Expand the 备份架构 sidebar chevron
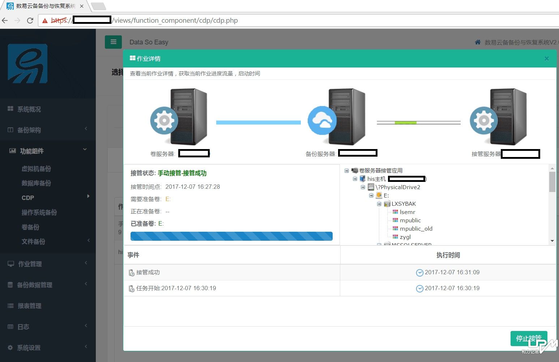Screen dimensions: 559x362 [86, 128]
